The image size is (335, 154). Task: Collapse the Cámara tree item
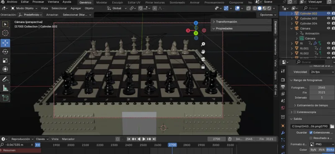[x=291, y=28]
